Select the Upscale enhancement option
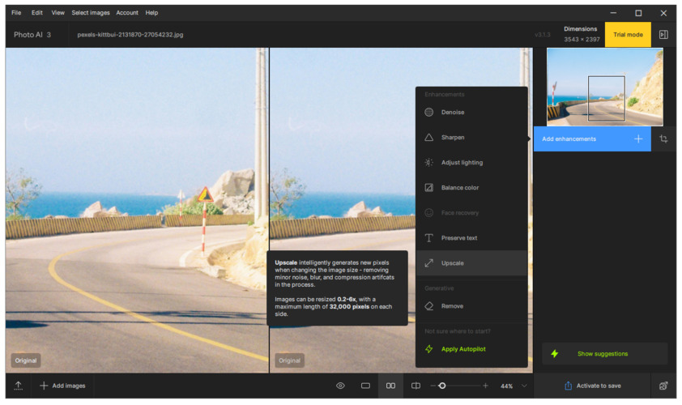This screenshot has height=405, width=682. tap(453, 263)
